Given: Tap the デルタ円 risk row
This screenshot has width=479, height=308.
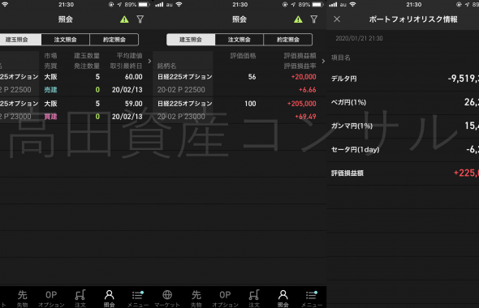Looking at the screenshot, I should pyautogui.click(x=403, y=79).
